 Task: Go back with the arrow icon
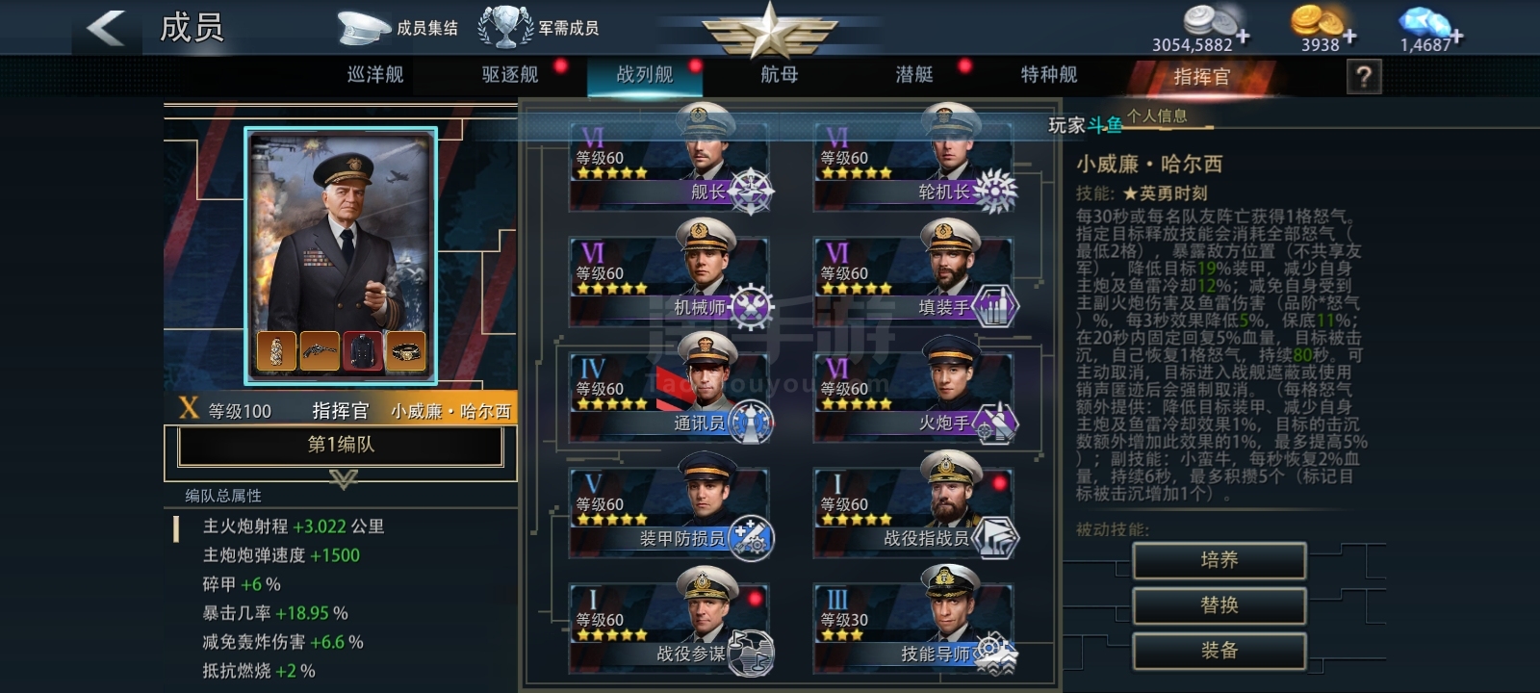point(106,28)
